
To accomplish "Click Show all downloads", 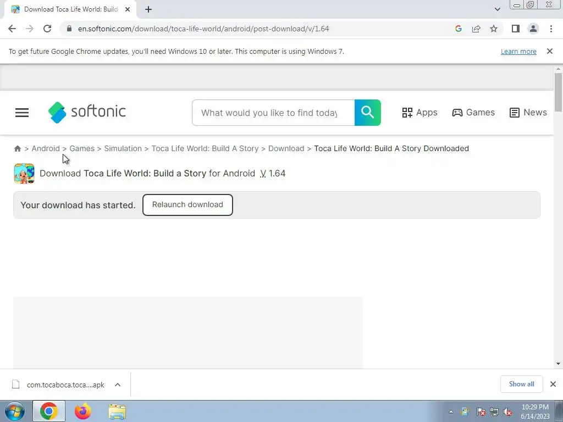I will pyautogui.click(x=521, y=384).
